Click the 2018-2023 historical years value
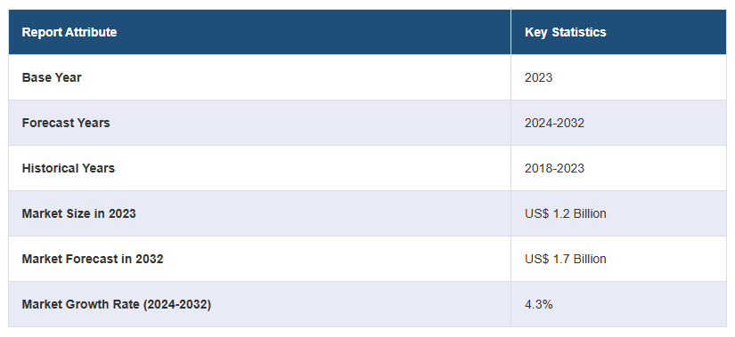Screen dimensions: 735x337 click(x=554, y=168)
